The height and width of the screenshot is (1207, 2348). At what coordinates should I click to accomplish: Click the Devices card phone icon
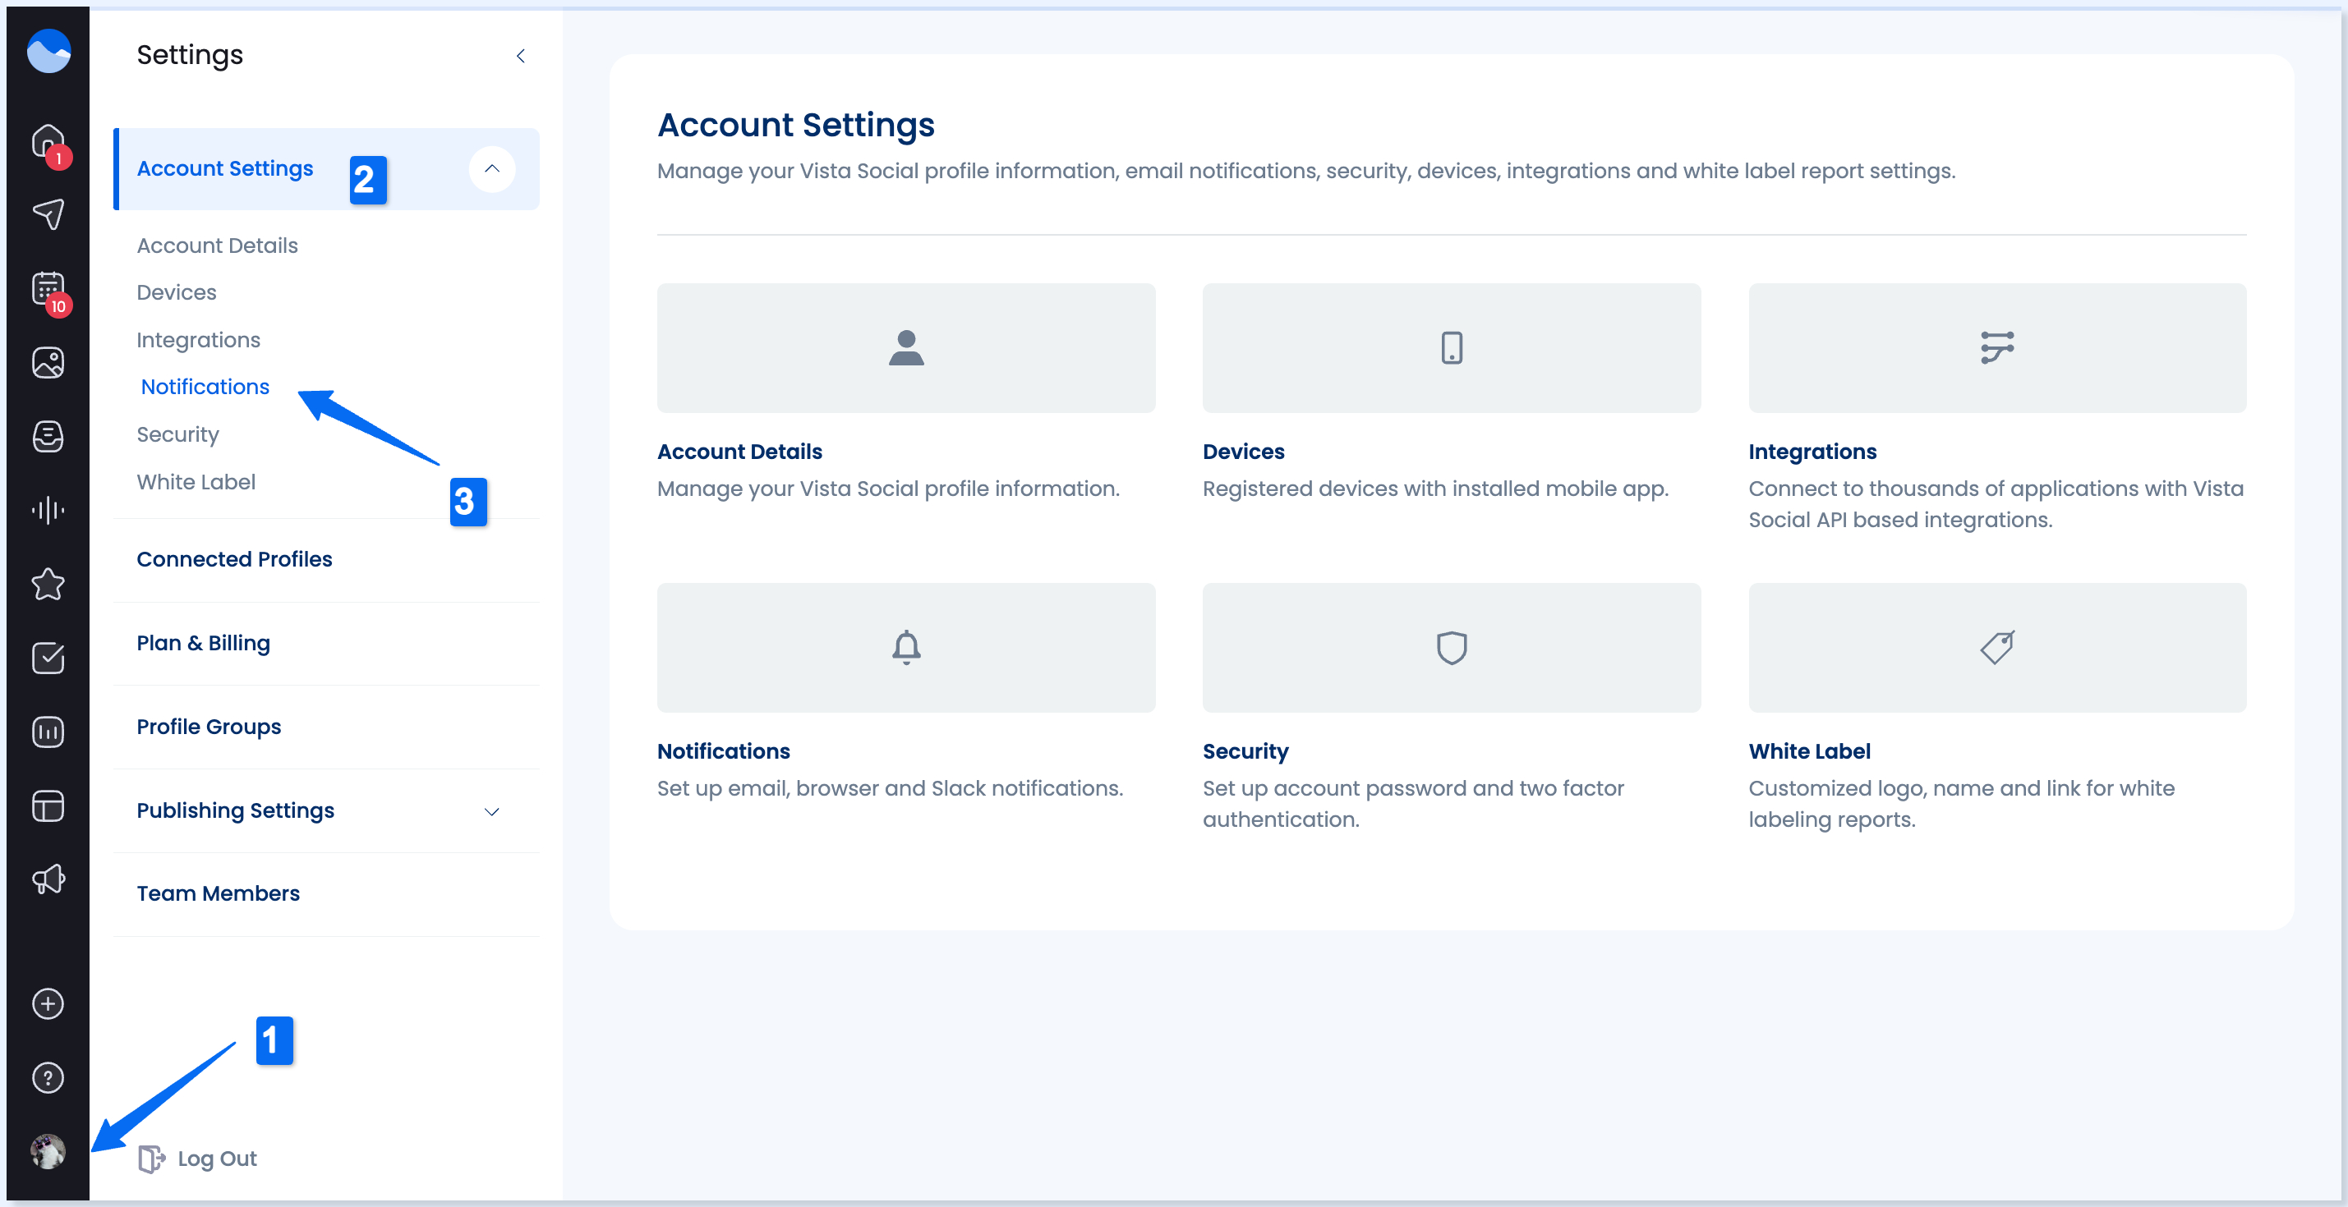click(1452, 348)
